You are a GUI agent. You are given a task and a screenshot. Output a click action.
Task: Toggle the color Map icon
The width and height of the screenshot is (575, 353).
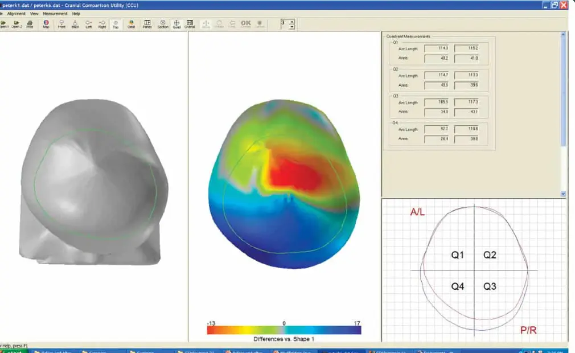(46, 24)
